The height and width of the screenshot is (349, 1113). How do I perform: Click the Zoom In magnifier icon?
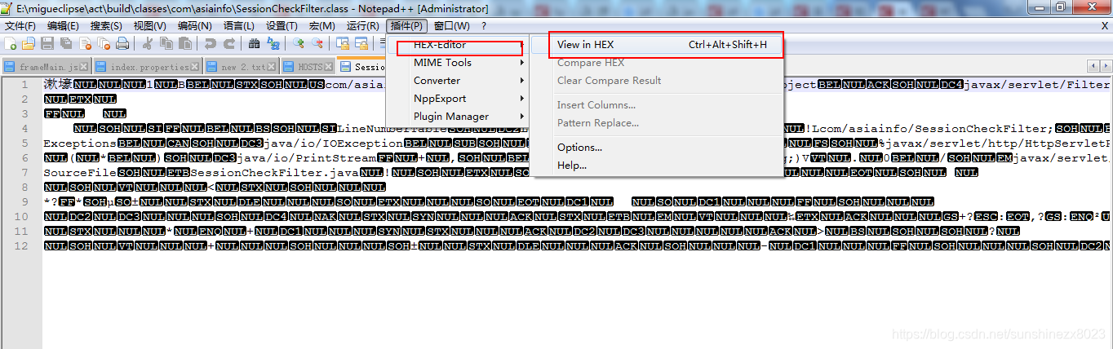[x=299, y=43]
